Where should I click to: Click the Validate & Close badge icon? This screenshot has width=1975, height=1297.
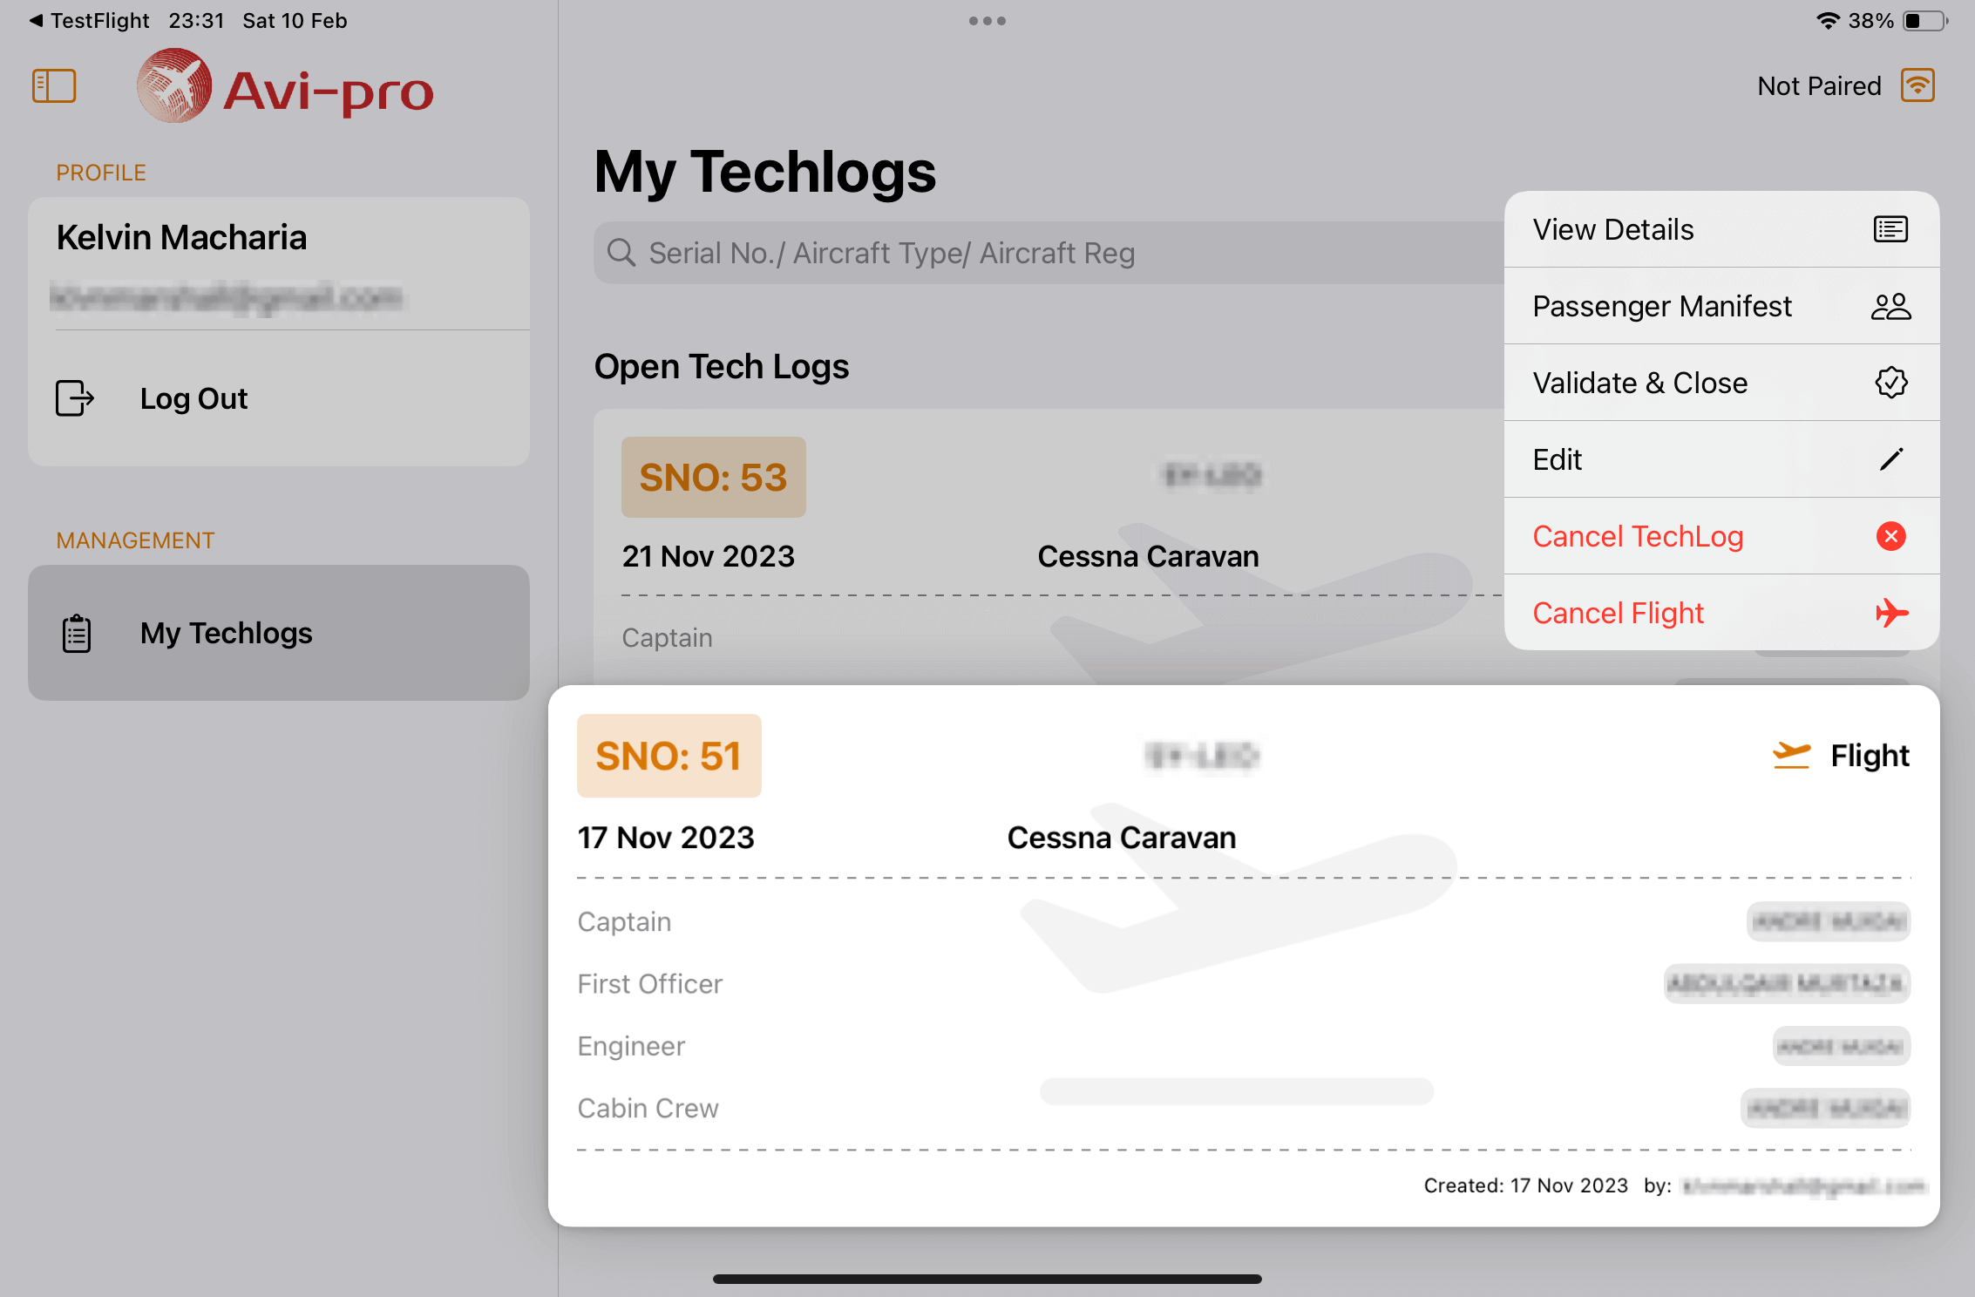point(1890,382)
